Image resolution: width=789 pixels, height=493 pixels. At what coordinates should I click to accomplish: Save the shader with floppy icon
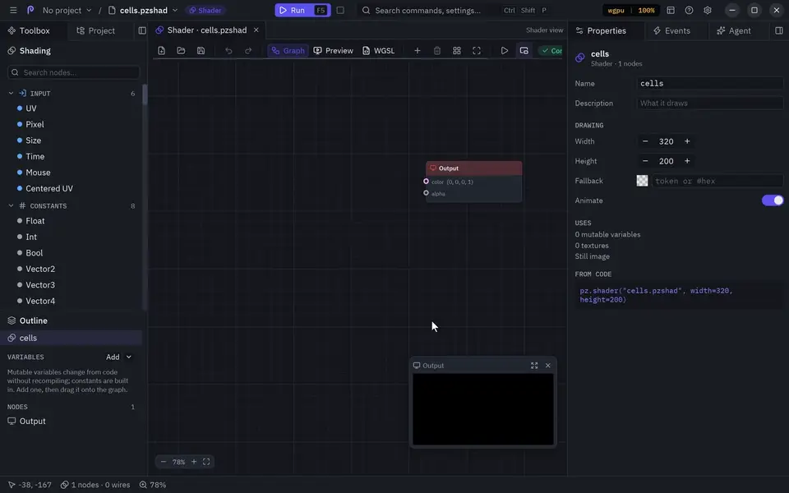tap(201, 51)
